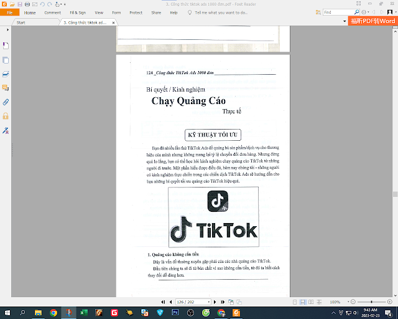Select single page view mode
398x319 pixels.
[x=295, y=302]
